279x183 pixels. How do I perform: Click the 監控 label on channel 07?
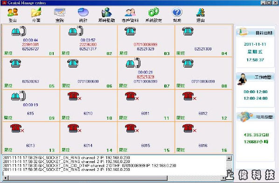pyautogui.click(x=123, y=86)
